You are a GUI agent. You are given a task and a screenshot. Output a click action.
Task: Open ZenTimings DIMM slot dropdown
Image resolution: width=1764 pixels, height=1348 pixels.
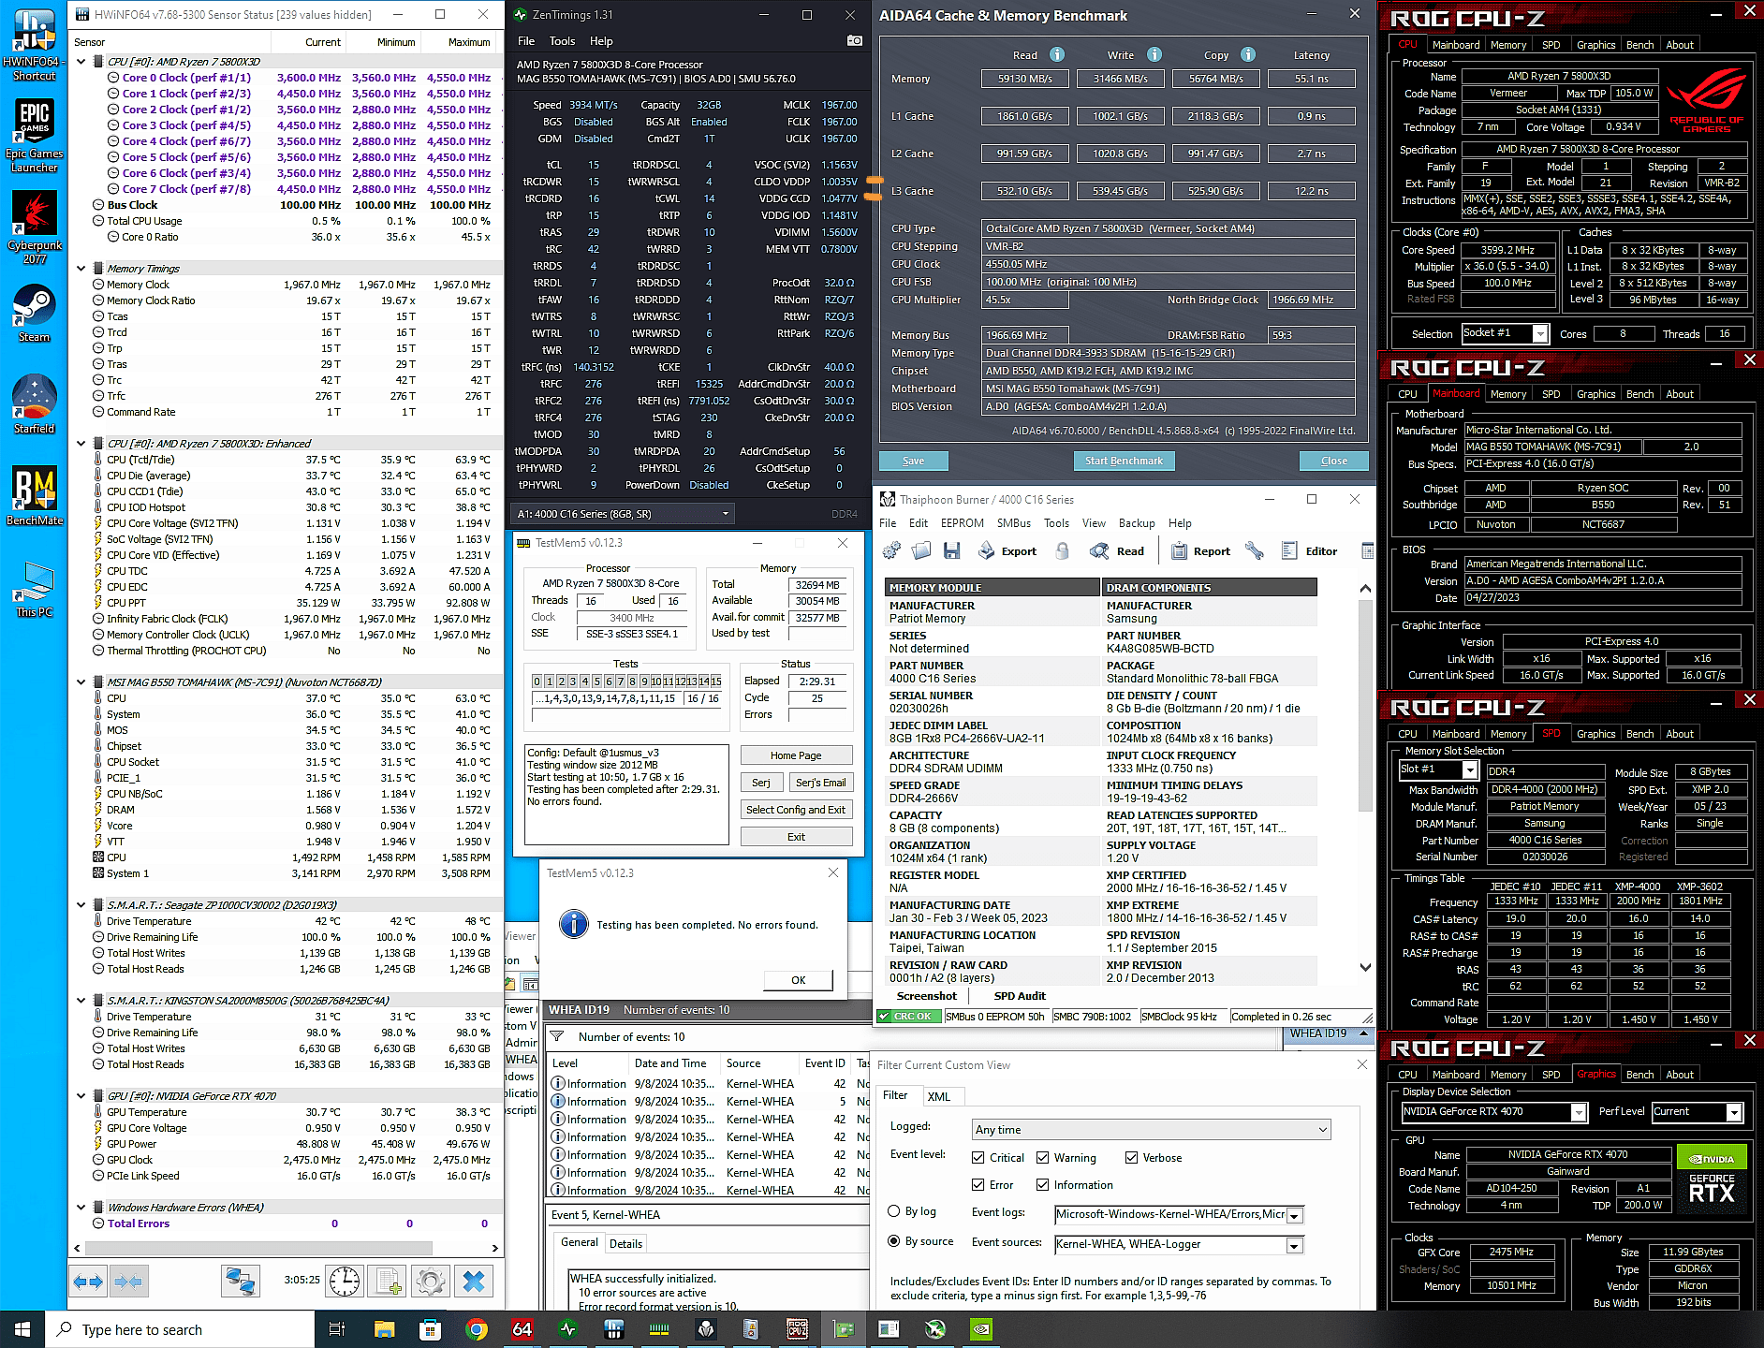click(622, 514)
